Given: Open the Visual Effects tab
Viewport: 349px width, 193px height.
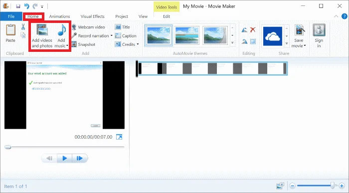Looking at the screenshot, I should [x=92, y=16].
